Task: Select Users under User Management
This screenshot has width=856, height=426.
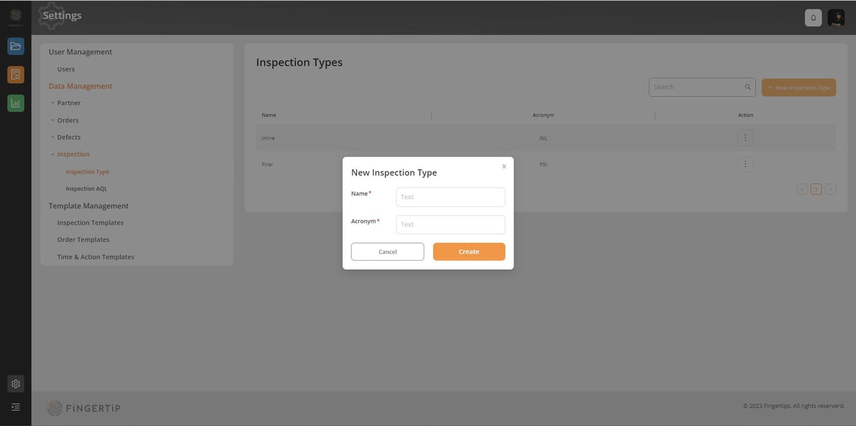Action: 66,69
